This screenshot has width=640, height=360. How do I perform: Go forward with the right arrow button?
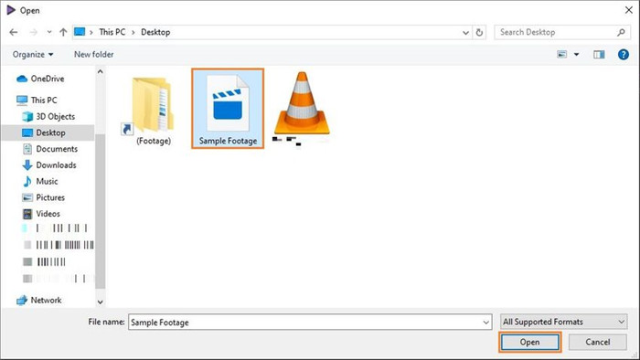[34, 32]
